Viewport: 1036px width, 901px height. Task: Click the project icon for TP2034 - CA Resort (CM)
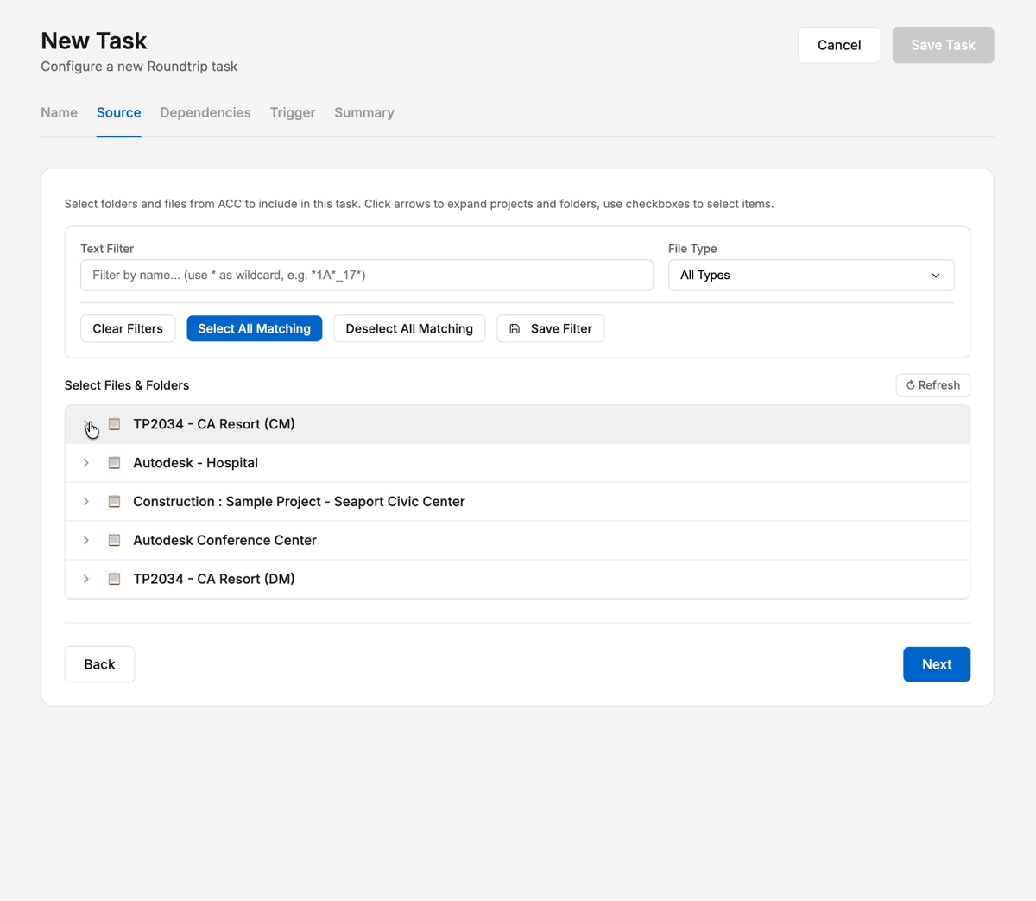(x=114, y=424)
